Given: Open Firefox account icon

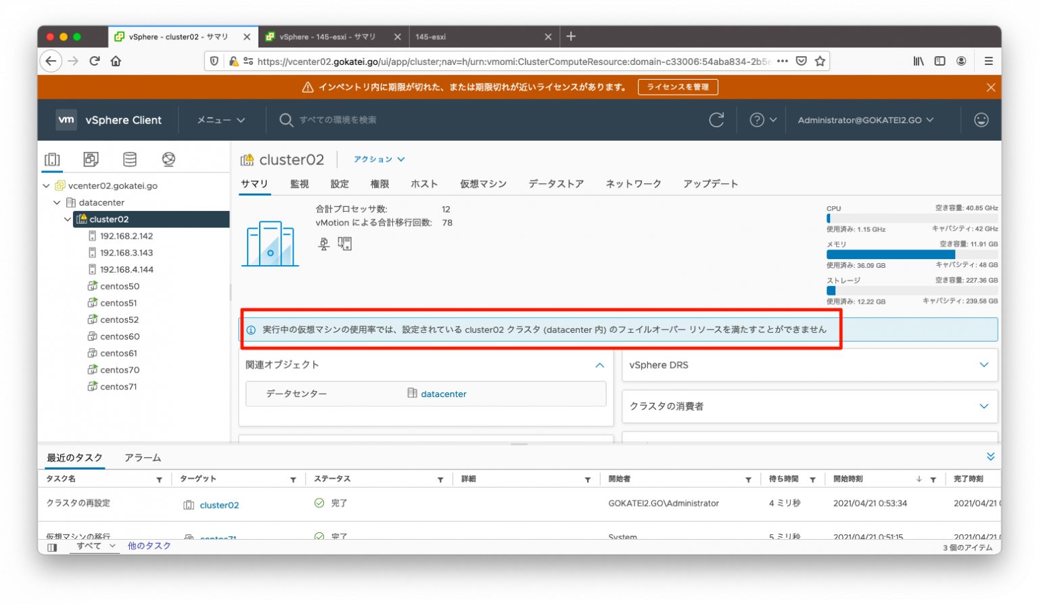Looking at the screenshot, I should (x=961, y=61).
